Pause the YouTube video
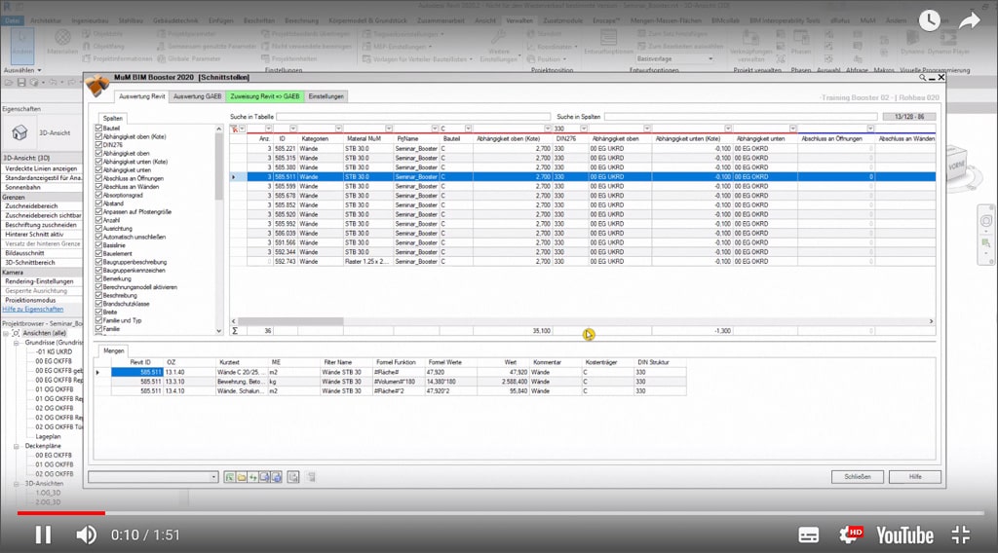The width and height of the screenshot is (998, 553). click(x=43, y=535)
